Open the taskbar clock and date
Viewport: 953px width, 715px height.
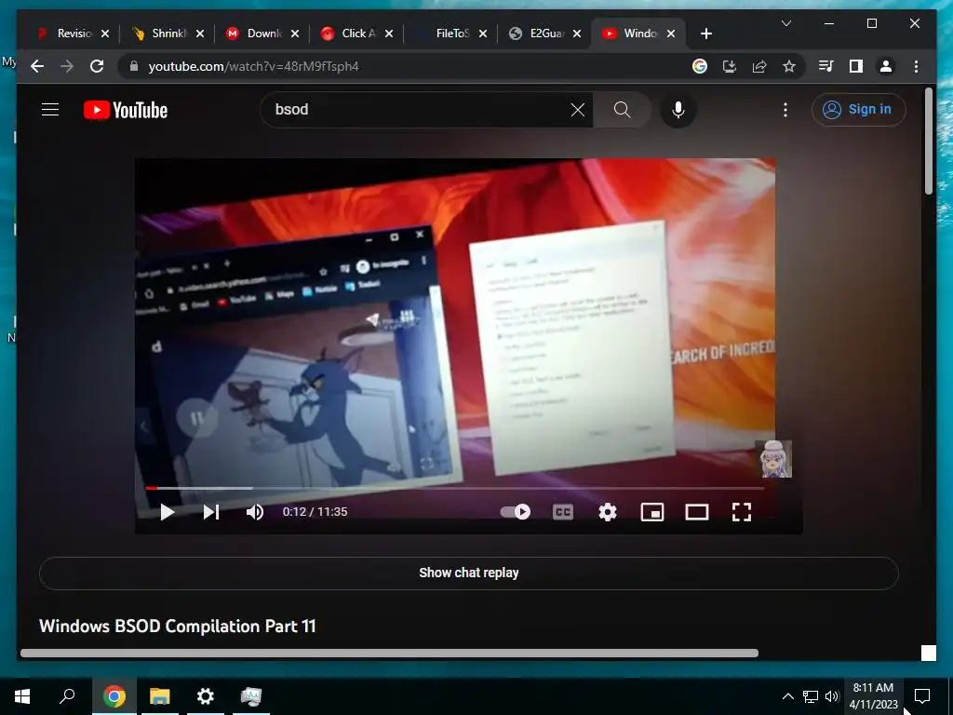(x=873, y=696)
